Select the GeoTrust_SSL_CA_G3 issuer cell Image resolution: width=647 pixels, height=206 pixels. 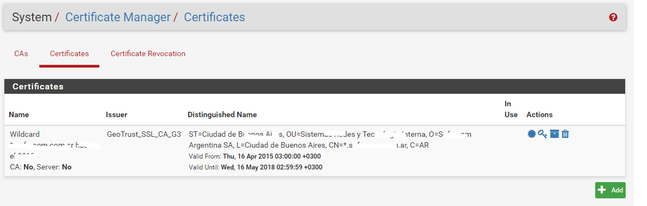tap(143, 134)
